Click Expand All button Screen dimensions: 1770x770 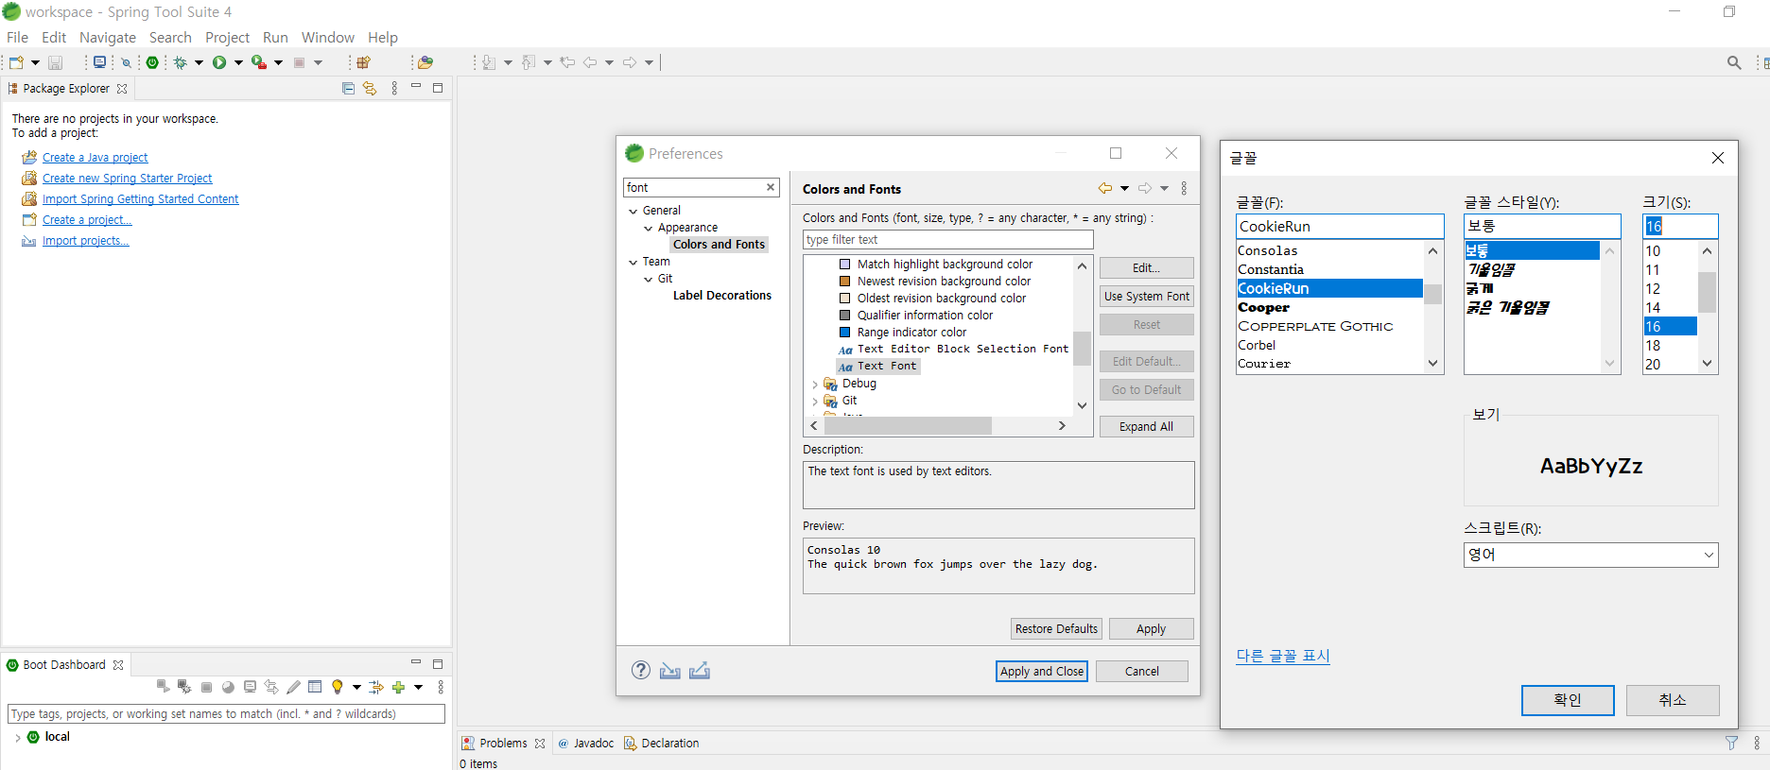[1146, 426]
